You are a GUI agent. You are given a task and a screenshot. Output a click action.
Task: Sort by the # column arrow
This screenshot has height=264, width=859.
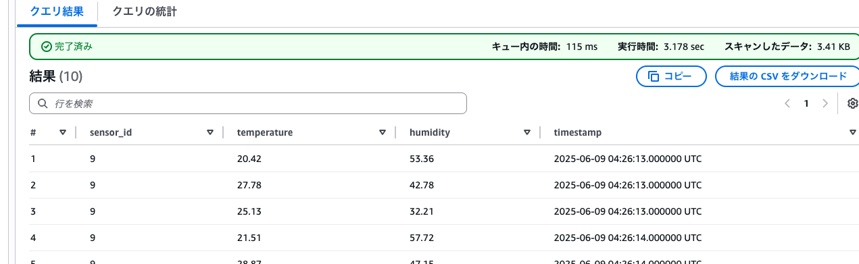pos(63,132)
